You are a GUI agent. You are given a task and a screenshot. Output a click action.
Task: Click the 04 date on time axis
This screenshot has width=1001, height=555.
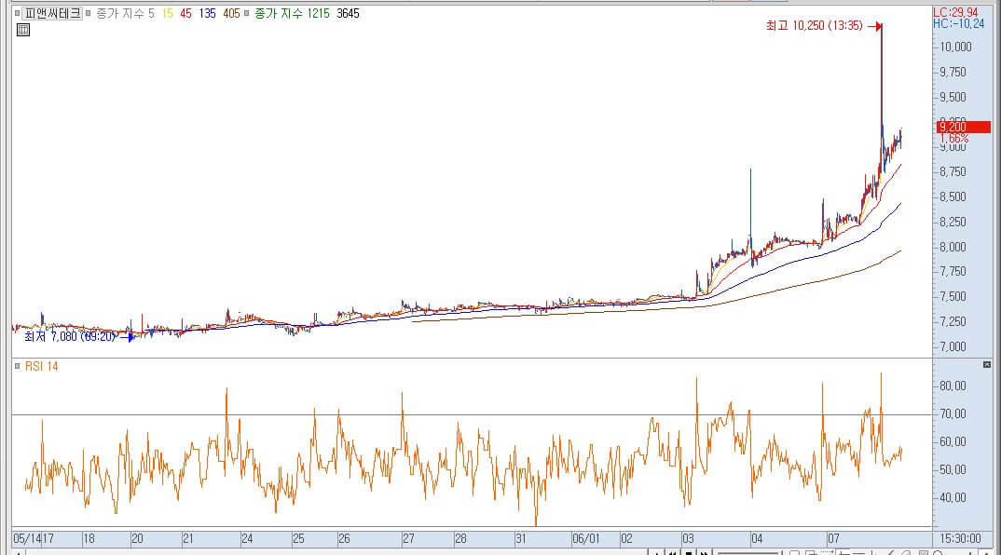click(757, 539)
